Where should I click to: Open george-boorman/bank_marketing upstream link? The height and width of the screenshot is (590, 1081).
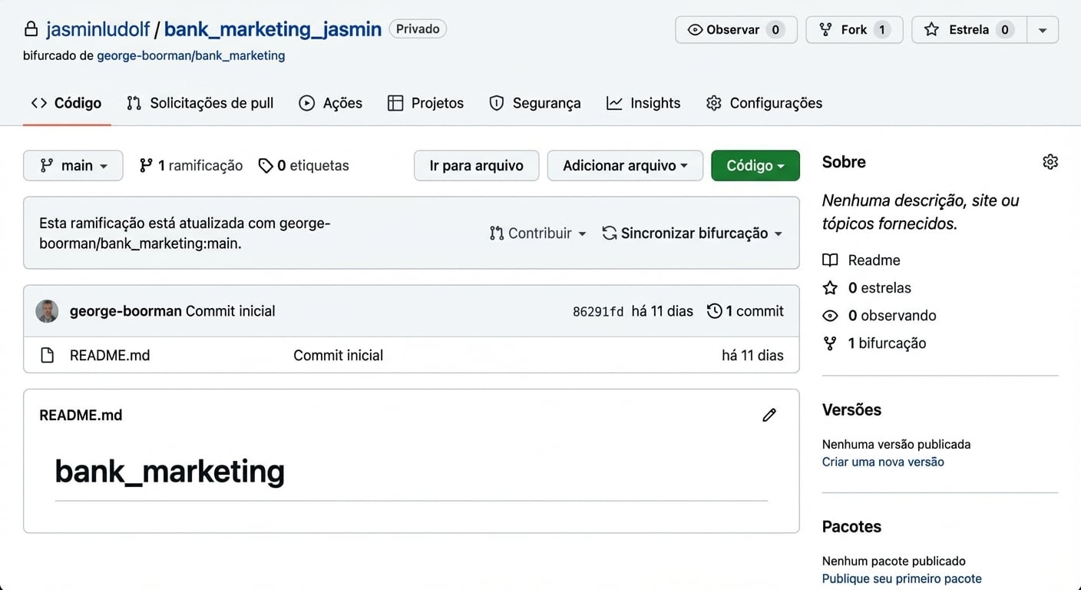pos(190,55)
